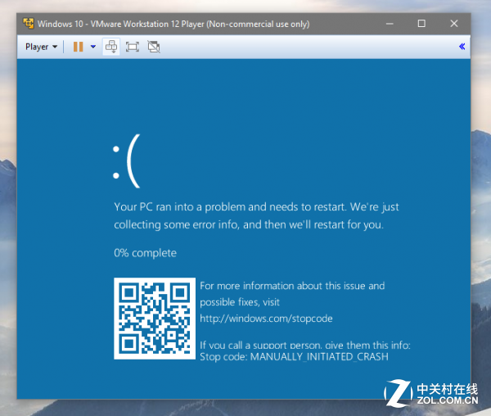Screen dimensions: 491x416
Task: Send Ctrl+Alt+Del to the virtual machine
Action: [111, 47]
